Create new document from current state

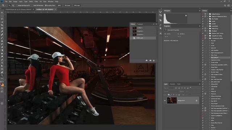[x=146, y=60]
